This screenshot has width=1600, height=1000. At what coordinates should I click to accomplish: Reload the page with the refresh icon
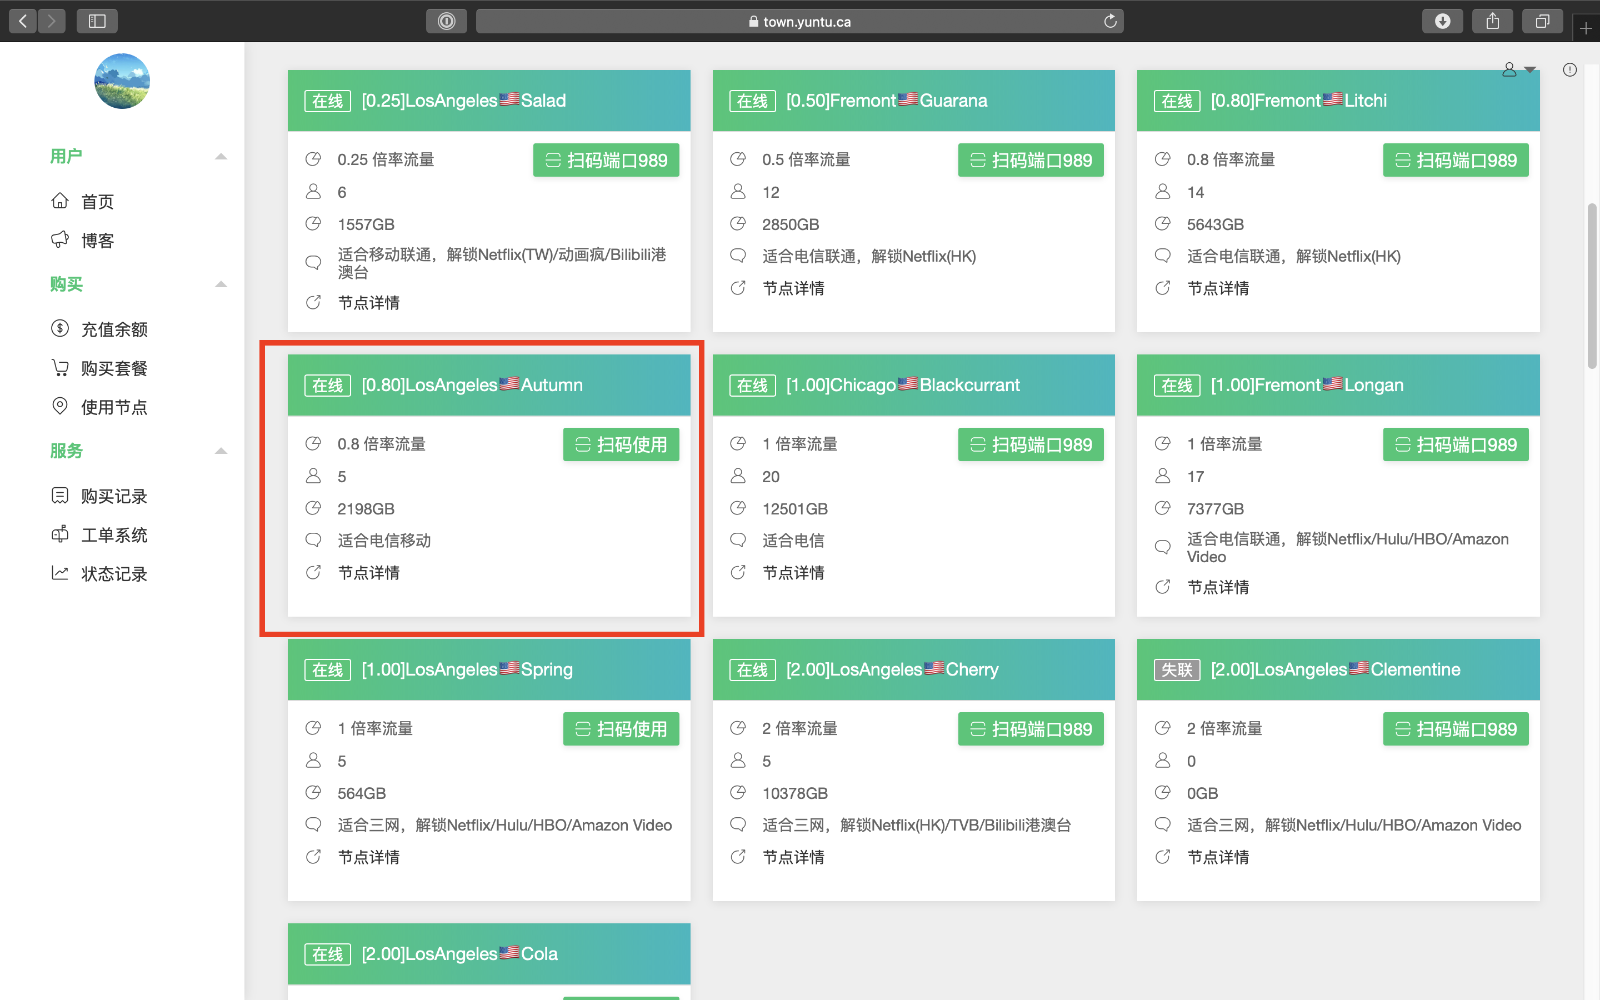[1110, 21]
